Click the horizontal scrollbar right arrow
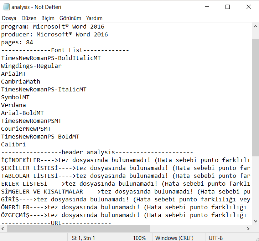 tap(248, 229)
